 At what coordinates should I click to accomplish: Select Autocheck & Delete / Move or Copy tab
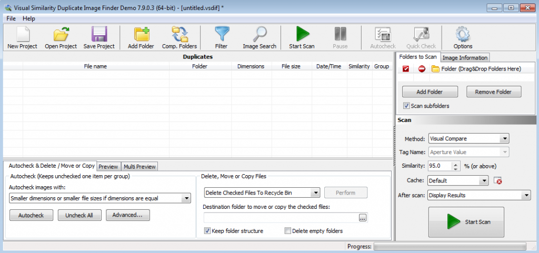tap(52, 166)
